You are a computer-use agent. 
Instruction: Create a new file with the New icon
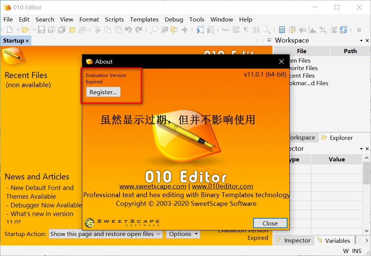pos(9,30)
